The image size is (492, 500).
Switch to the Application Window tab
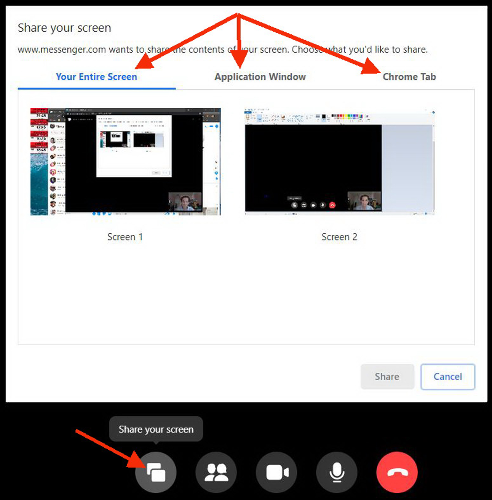point(260,77)
